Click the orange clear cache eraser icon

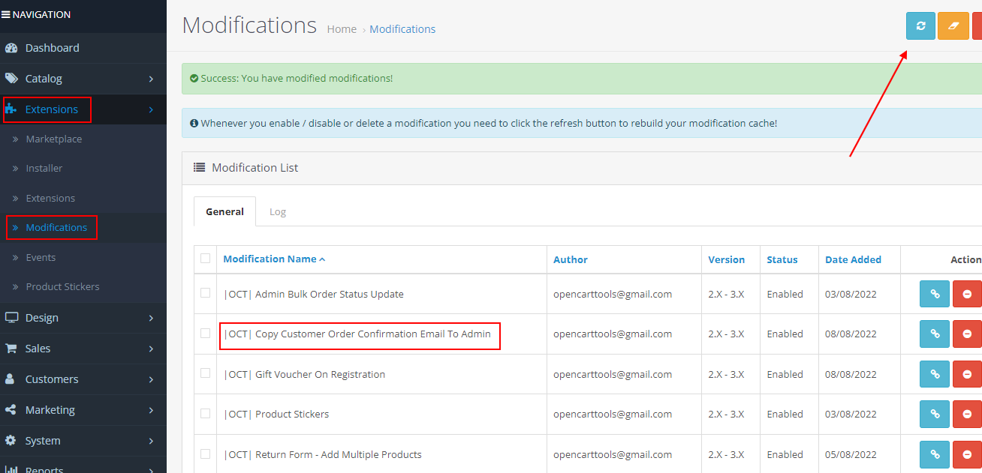(x=953, y=25)
